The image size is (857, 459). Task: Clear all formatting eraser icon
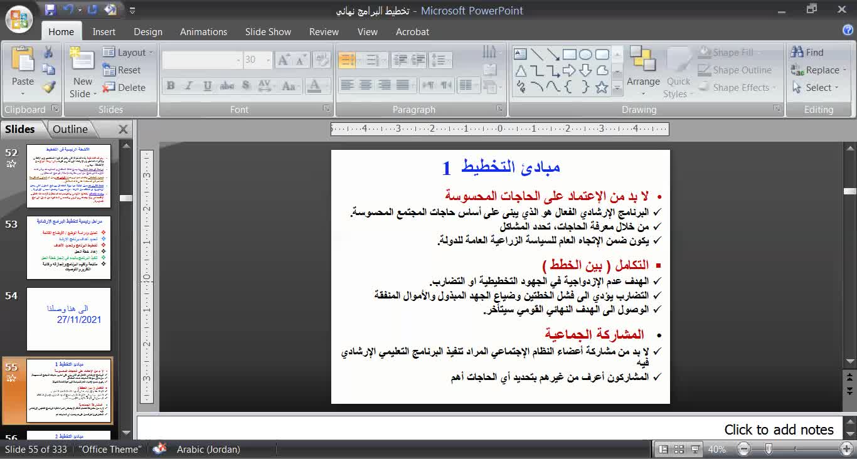click(x=322, y=60)
